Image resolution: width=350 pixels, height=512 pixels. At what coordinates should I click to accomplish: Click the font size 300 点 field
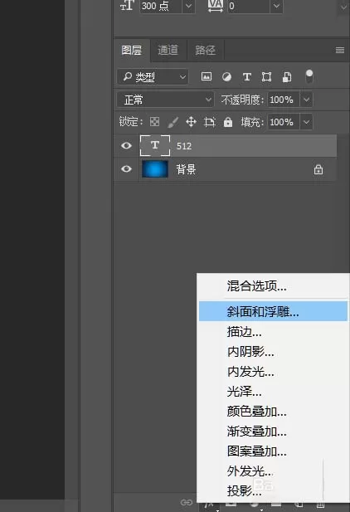coord(161,6)
